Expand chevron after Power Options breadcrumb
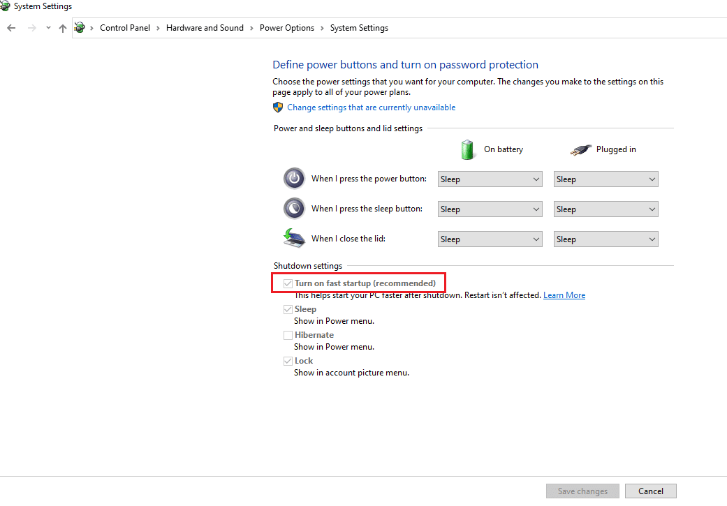The image size is (727, 506). 322,28
